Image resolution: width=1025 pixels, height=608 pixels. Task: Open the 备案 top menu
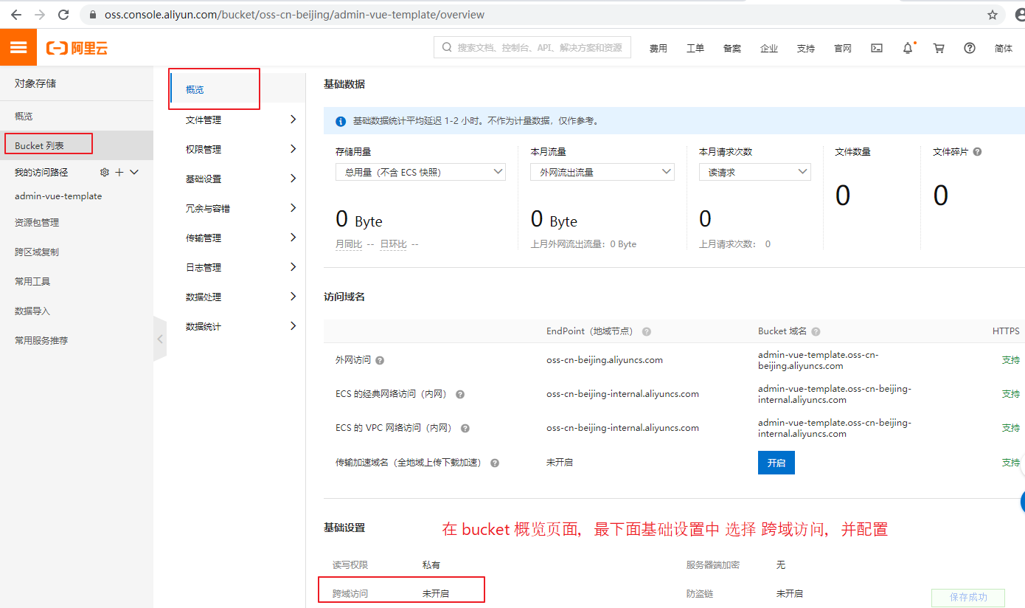click(732, 49)
